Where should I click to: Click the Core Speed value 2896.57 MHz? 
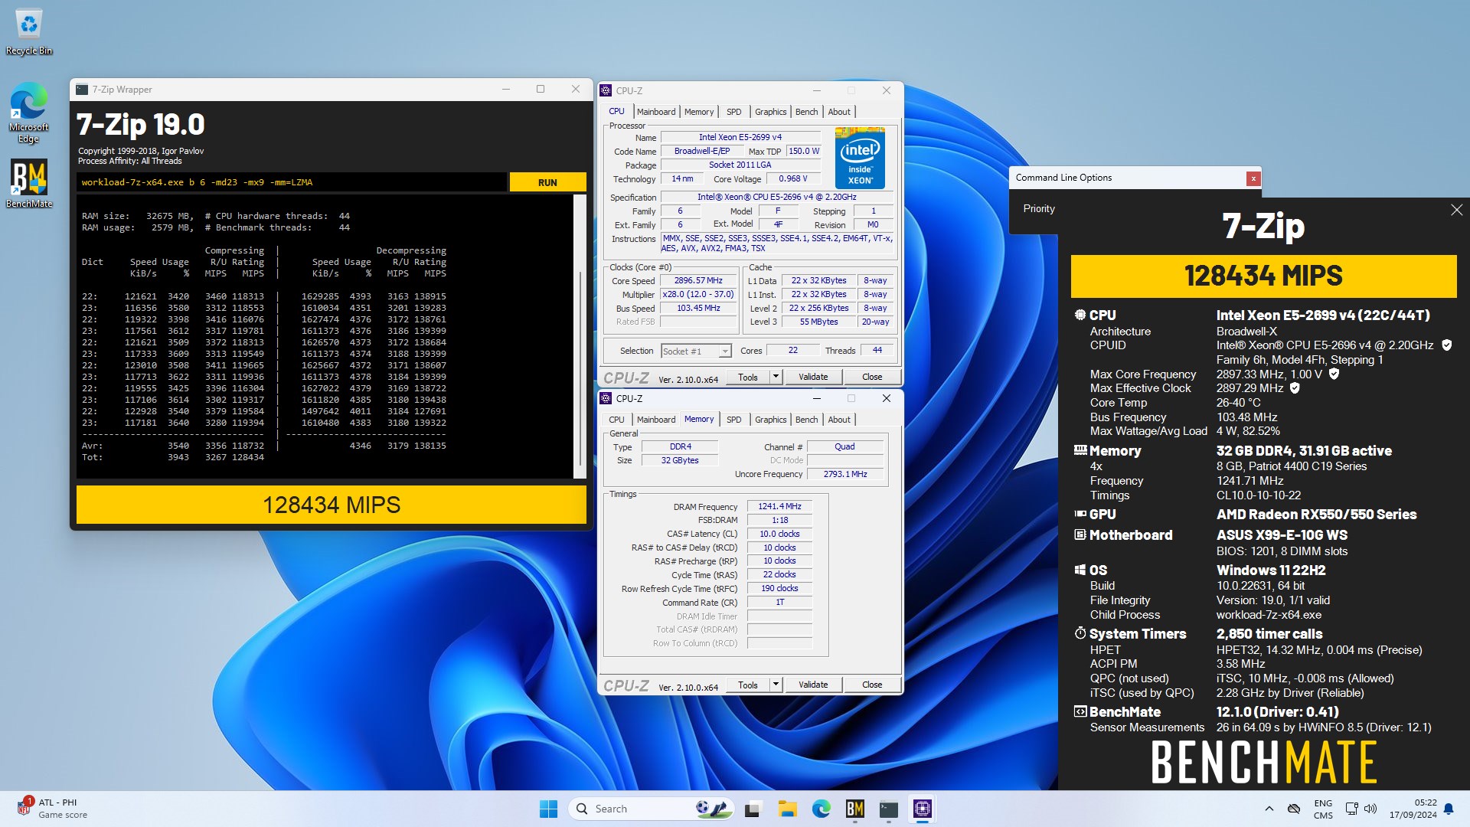[698, 280]
